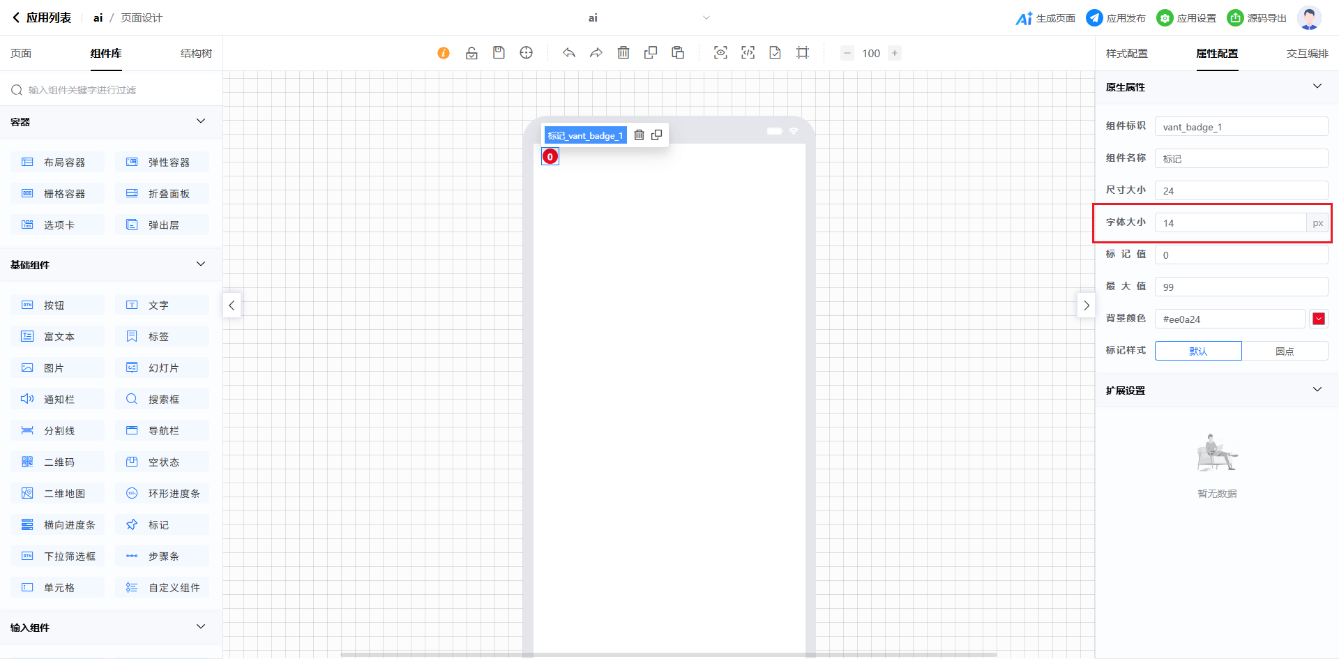Click the orange info icon
Image resolution: width=1339 pixels, height=659 pixels.
[x=444, y=53]
